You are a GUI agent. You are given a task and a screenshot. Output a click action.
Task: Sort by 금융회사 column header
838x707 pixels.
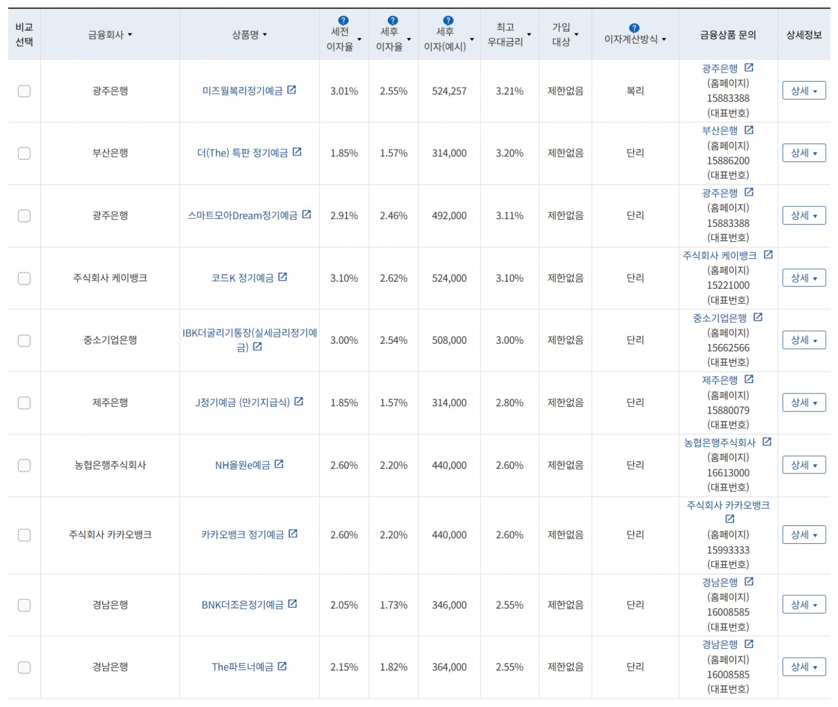tap(110, 35)
